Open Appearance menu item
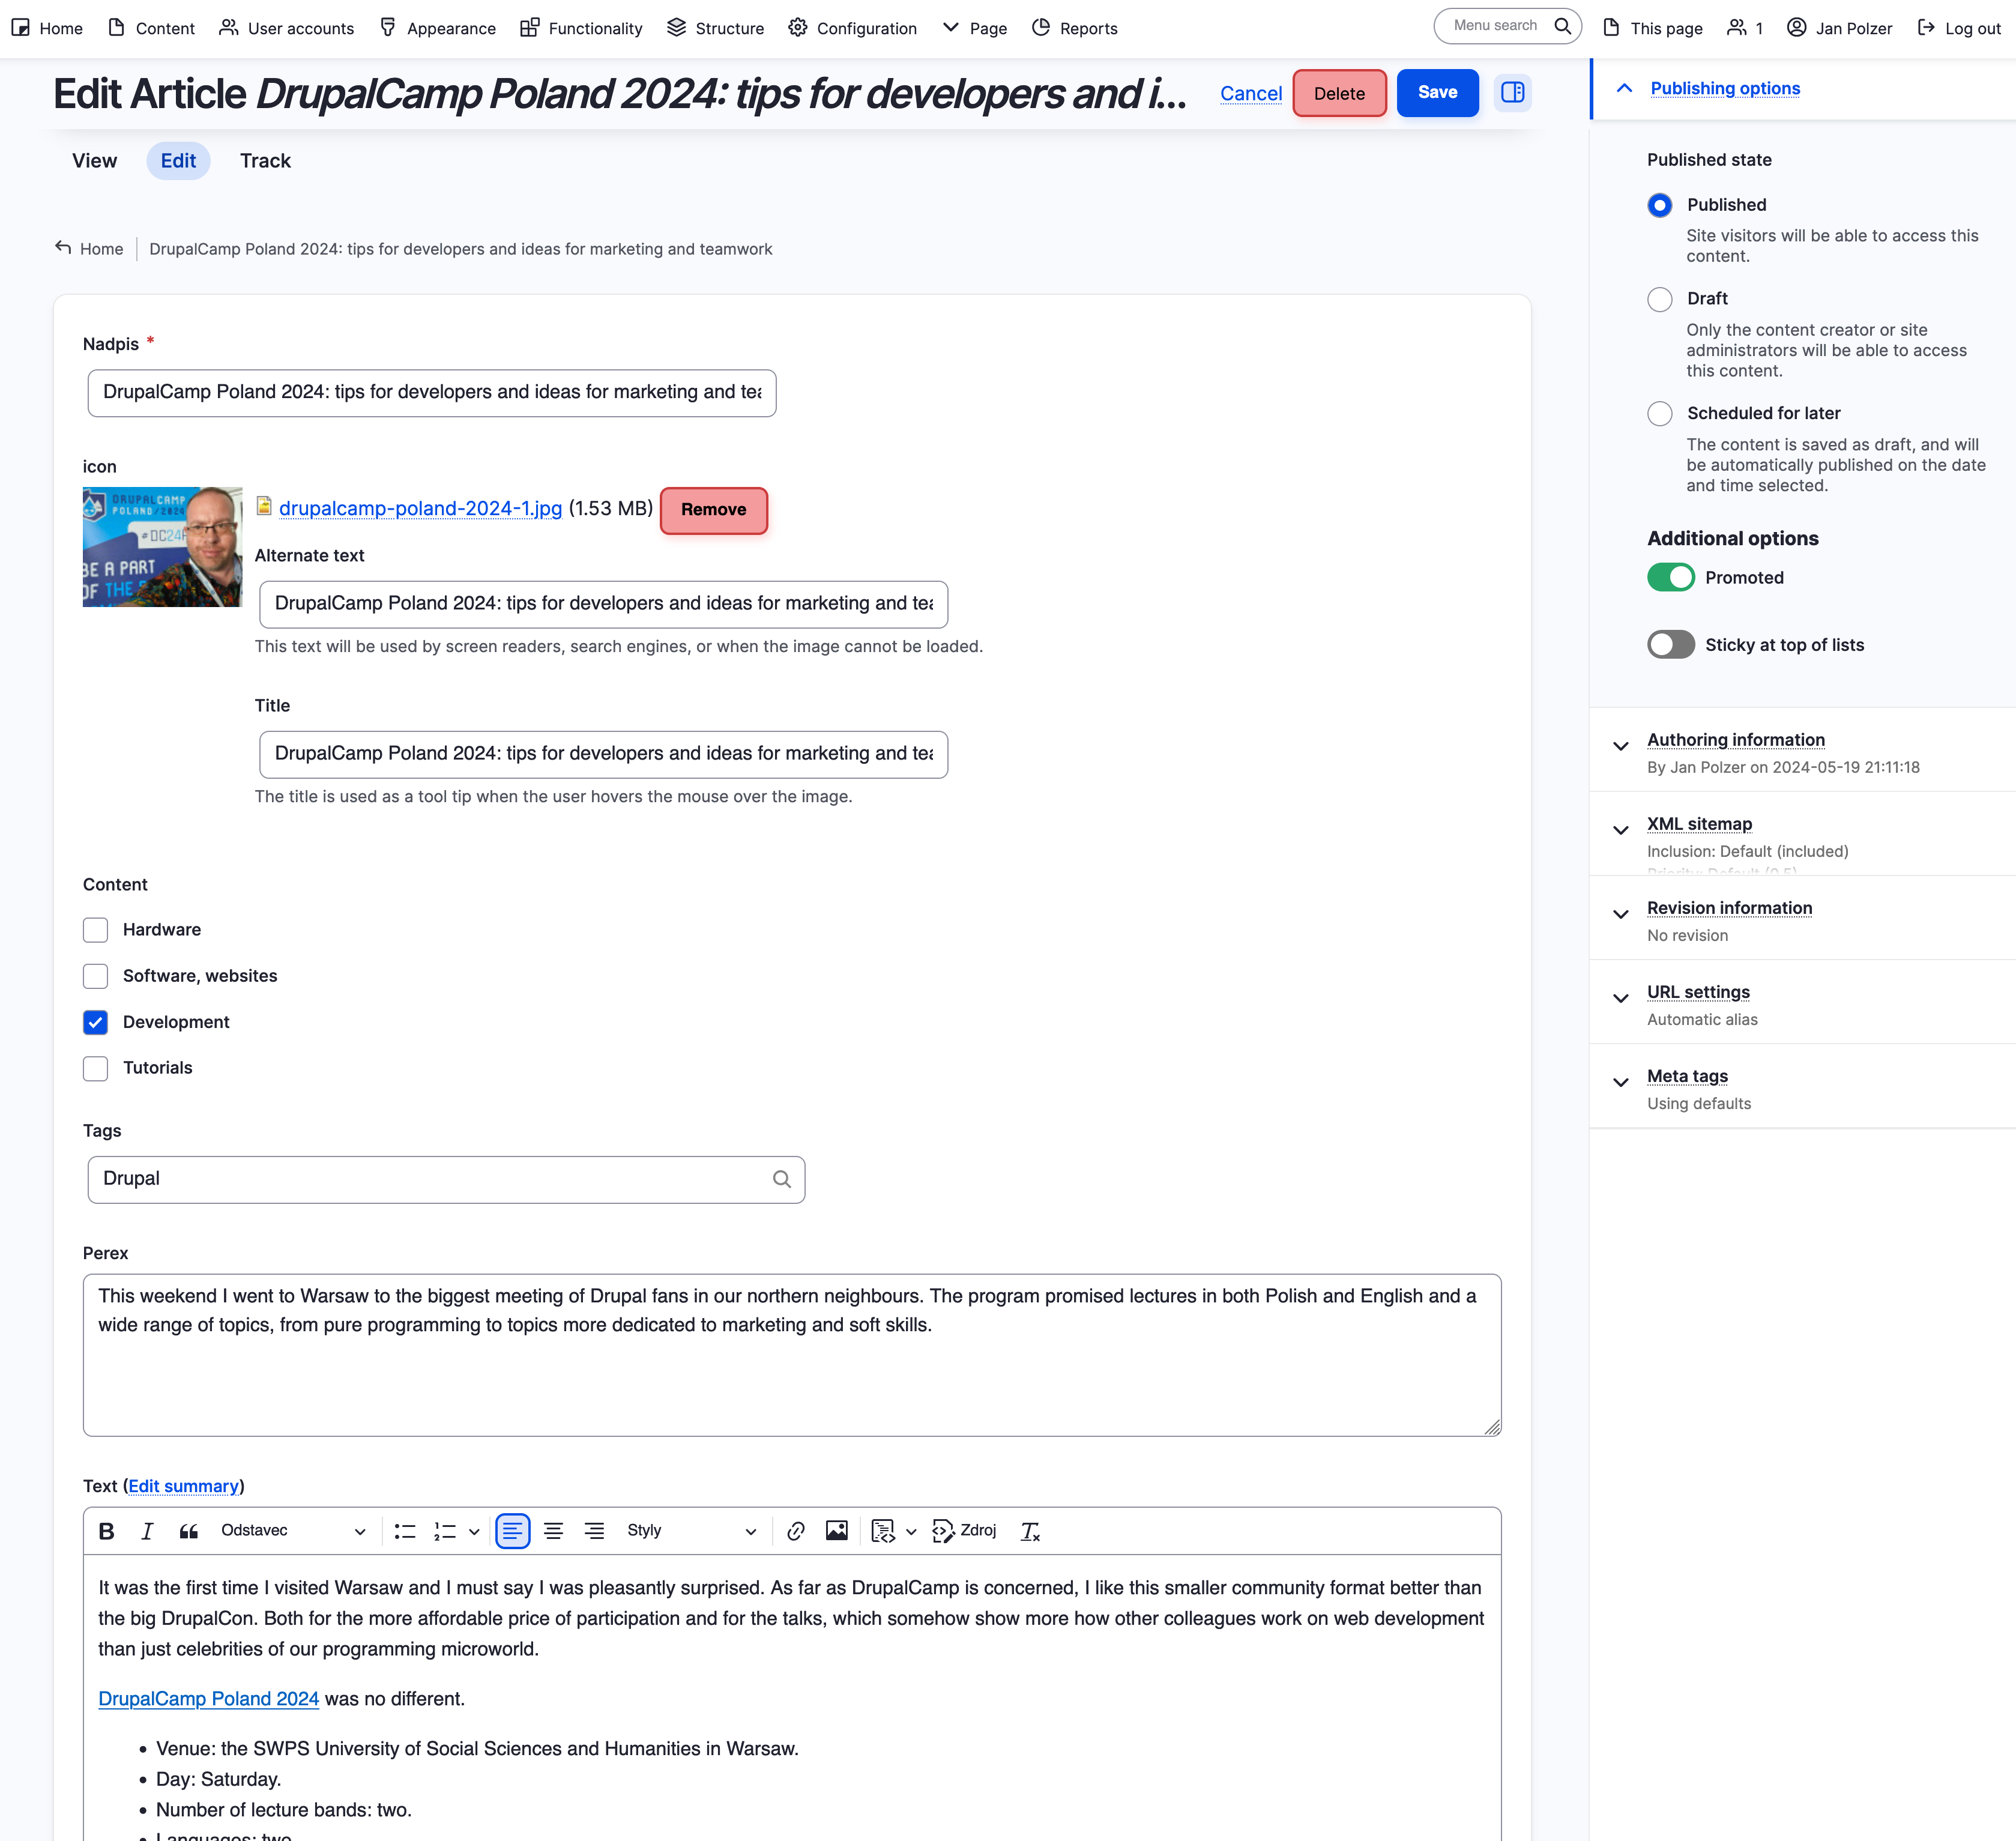The width and height of the screenshot is (2016, 1841). [x=438, y=28]
